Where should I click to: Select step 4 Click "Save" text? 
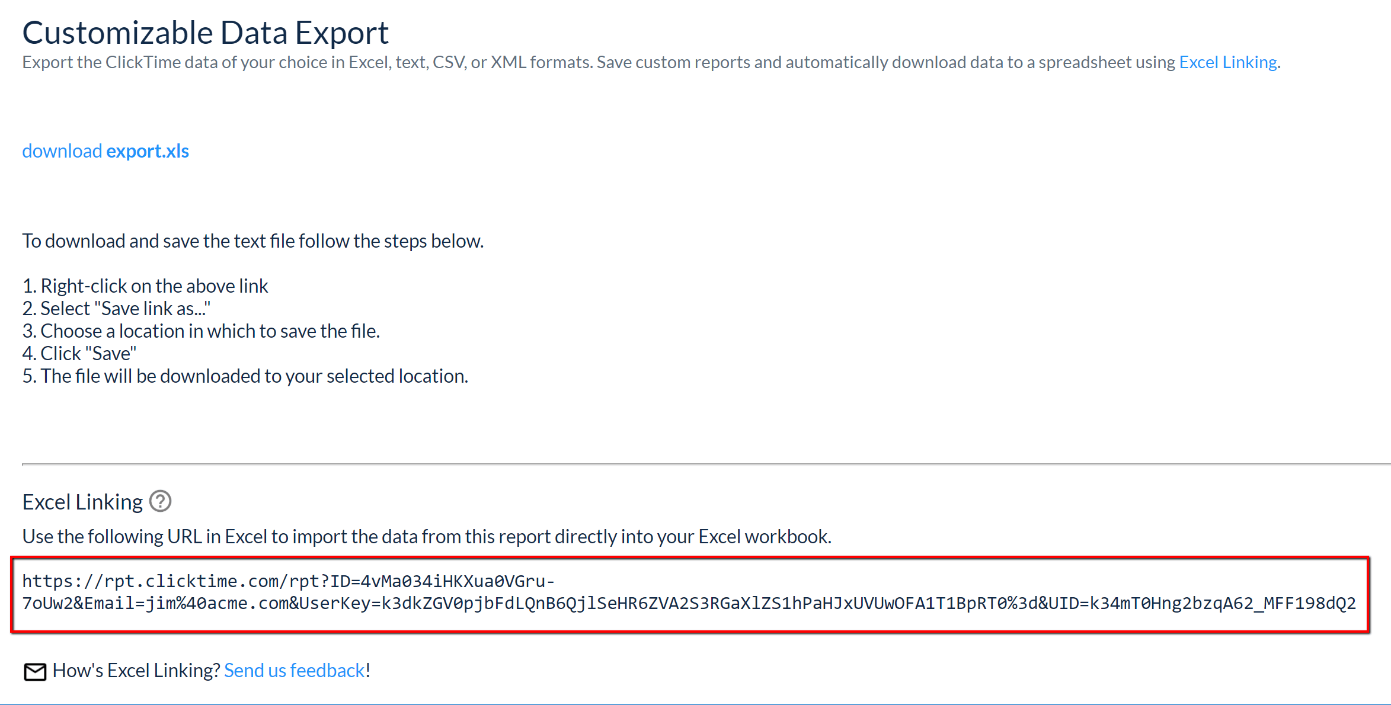79,354
